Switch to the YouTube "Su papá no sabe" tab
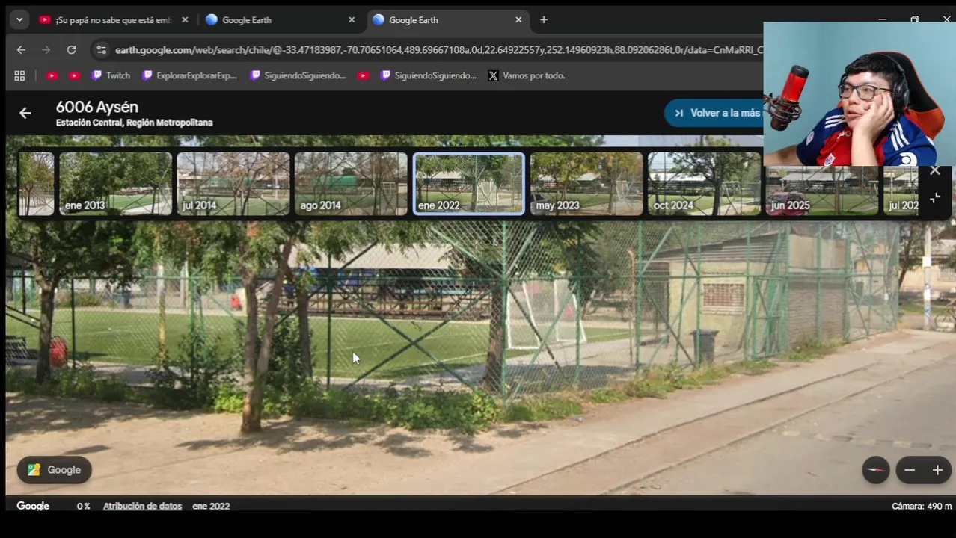 tap(112, 20)
